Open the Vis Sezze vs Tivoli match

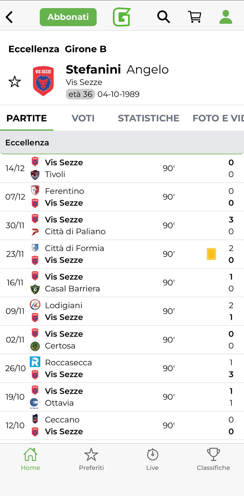(122, 168)
